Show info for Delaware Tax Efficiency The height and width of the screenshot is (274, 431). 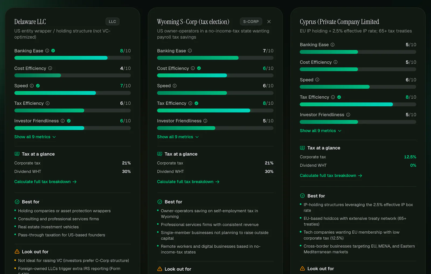tap(48, 103)
